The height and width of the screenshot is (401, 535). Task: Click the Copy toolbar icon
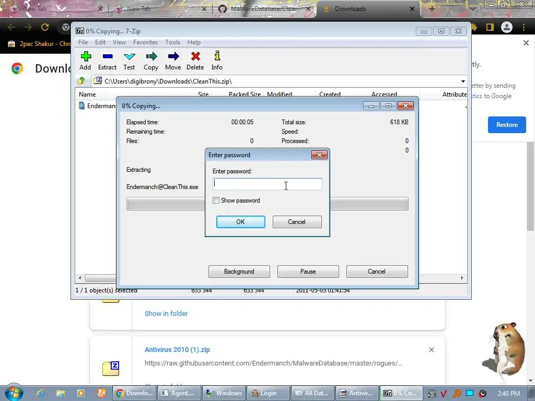pyautogui.click(x=151, y=61)
